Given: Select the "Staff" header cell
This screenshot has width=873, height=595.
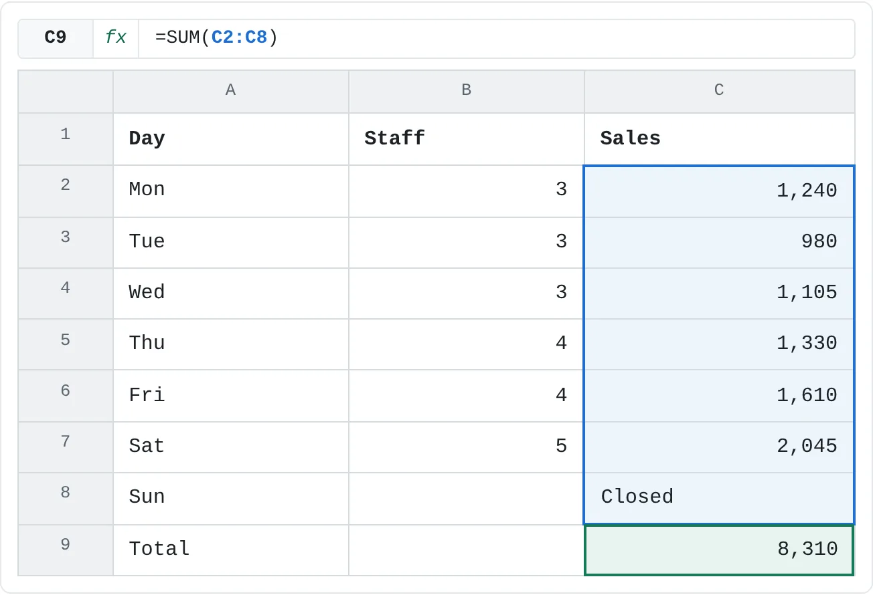Looking at the screenshot, I should click(467, 139).
